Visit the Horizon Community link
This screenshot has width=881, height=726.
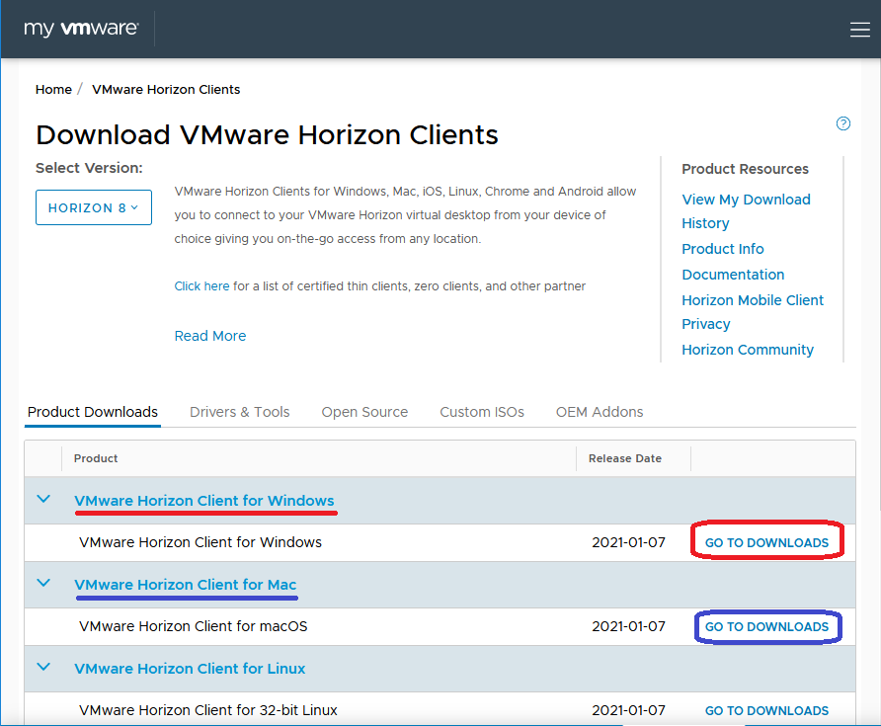point(748,350)
